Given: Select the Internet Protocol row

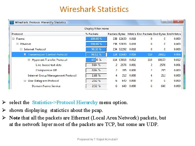Looking at the screenshot, I should coord(97,49).
